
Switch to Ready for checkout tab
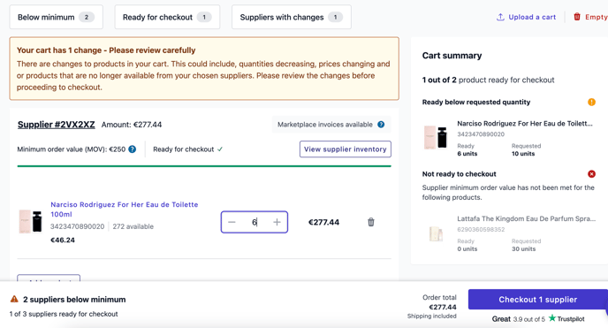point(167,17)
